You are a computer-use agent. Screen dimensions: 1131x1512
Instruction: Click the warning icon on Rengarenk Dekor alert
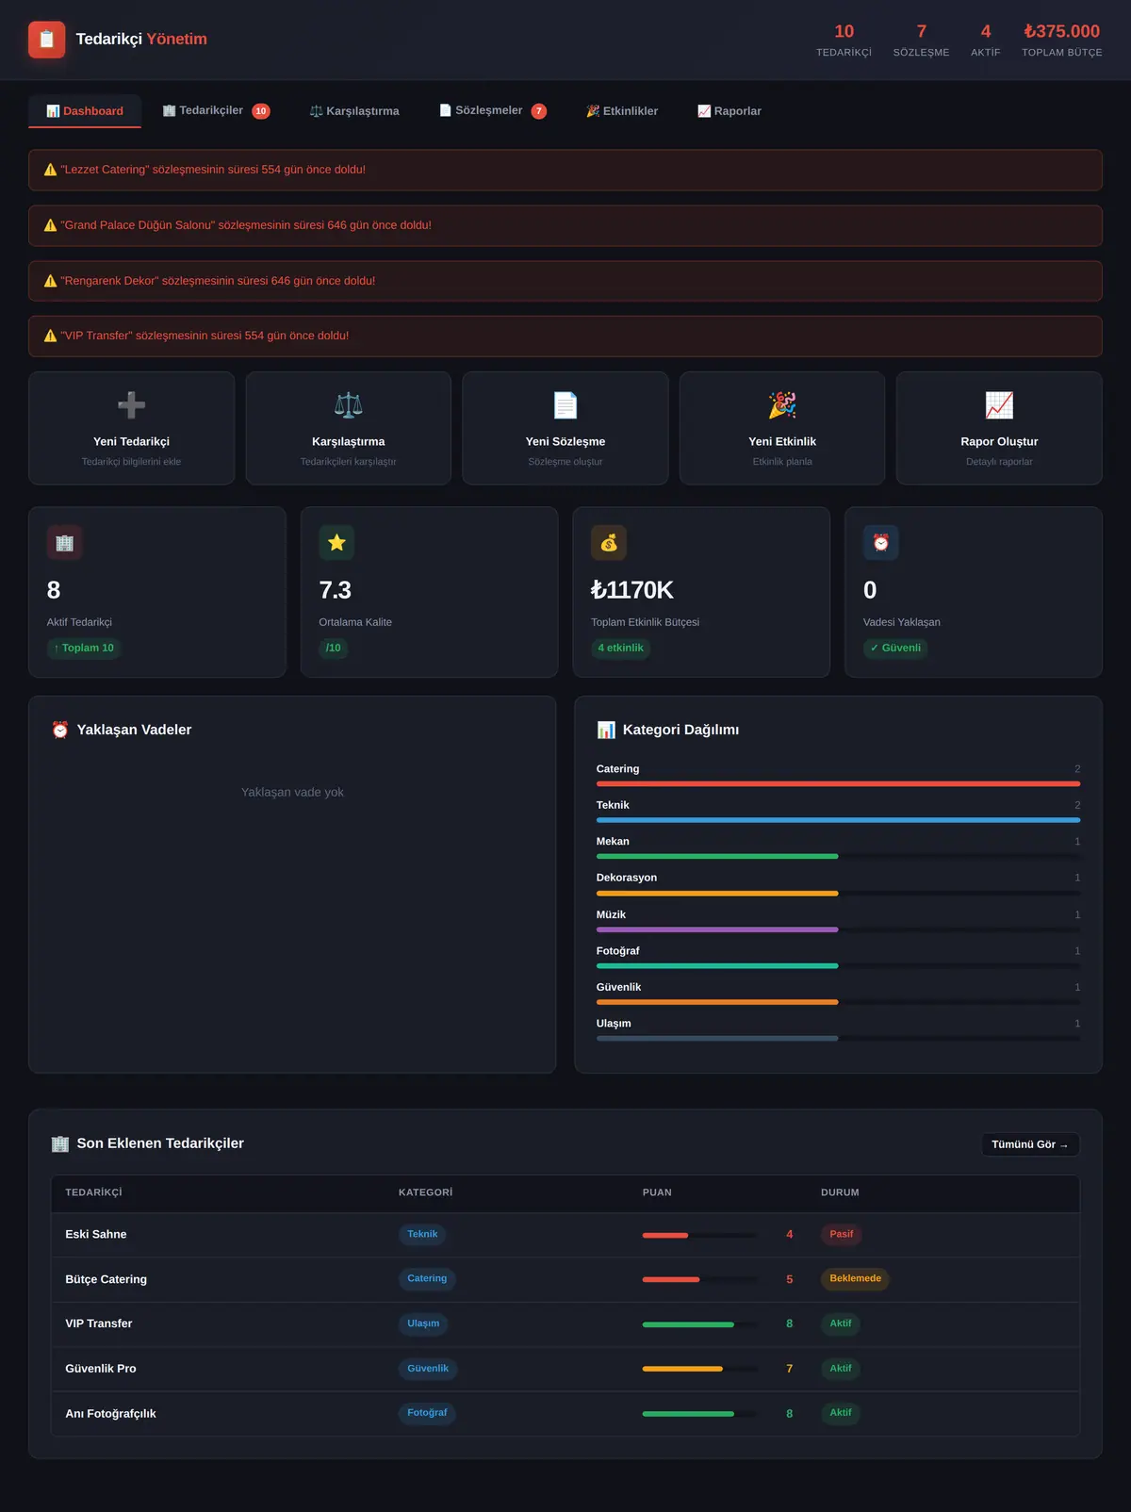[51, 281]
